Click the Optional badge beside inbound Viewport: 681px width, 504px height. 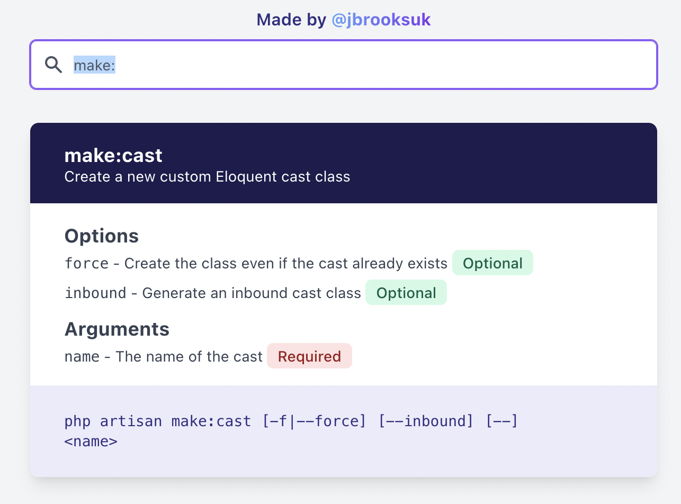(406, 292)
